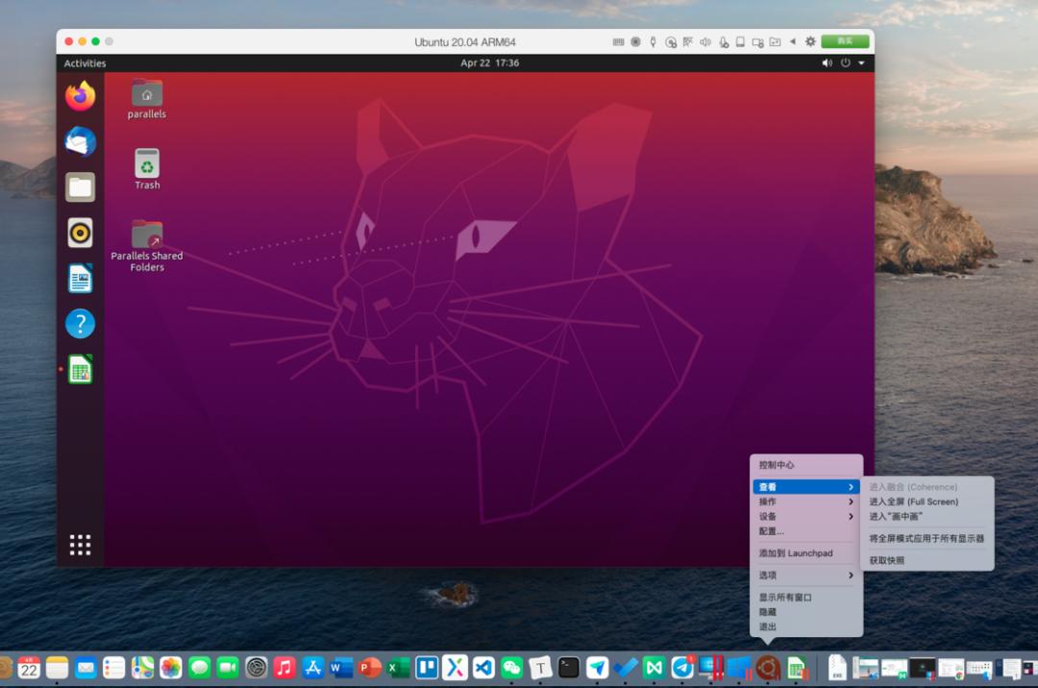Click the keyboard icon in Parallels toolbar
This screenshot has height=688, width=1038.
pos(618,41)
